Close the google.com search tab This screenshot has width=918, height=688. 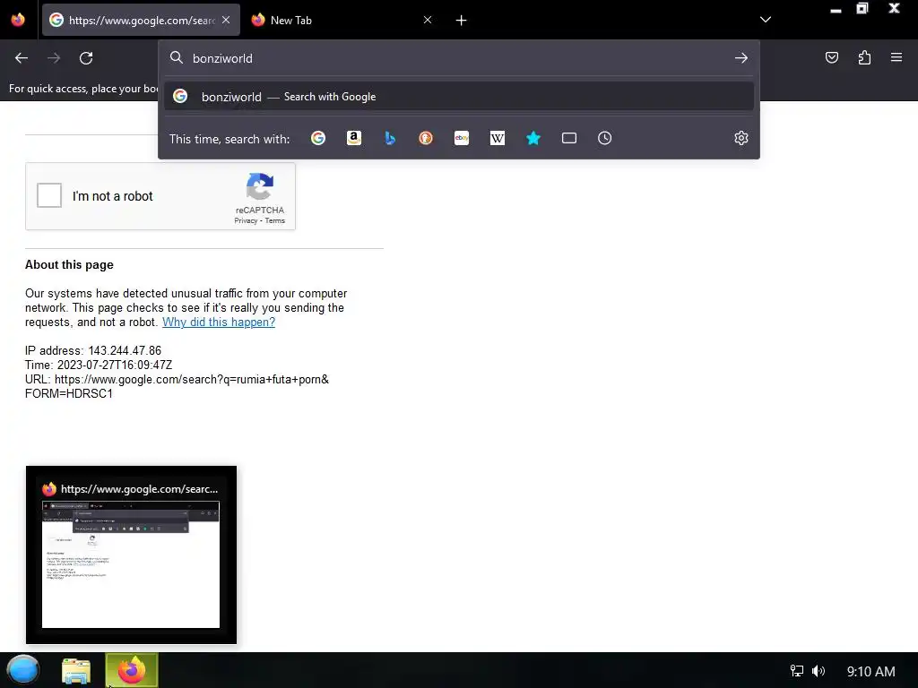coord(226,20)
